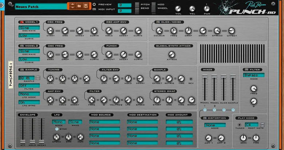Image resolution: width=284 pixels, height=150 pixels.
Task: Click the sample Filter VEL/FREQ knob
Action: pyautogui.click(x=116, y=100)
